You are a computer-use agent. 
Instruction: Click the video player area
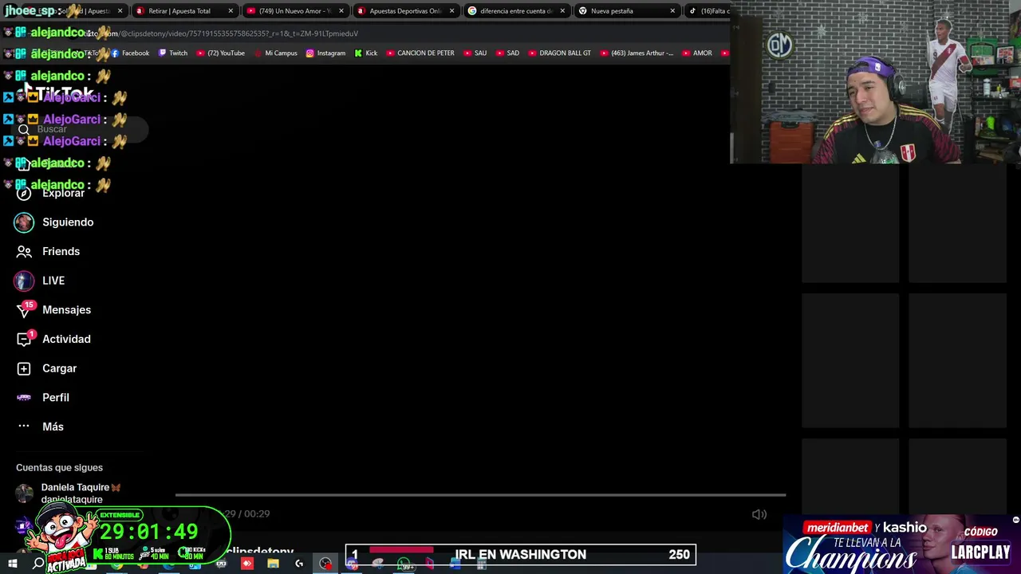coord(480,279)
